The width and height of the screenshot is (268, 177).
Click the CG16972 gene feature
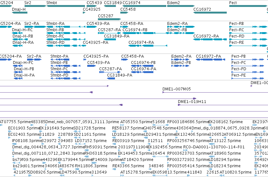pos(210,13)
